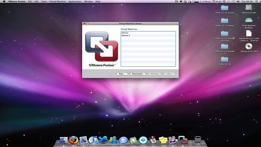Screen dimensions: 261x147
Task: Select the 2008-12-18 shandy 2 folder
Action: coord(225,46)
